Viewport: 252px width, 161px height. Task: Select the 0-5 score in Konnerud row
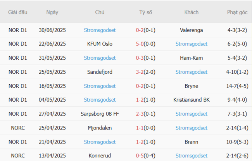pyautogui.click(x=140, y=156)
